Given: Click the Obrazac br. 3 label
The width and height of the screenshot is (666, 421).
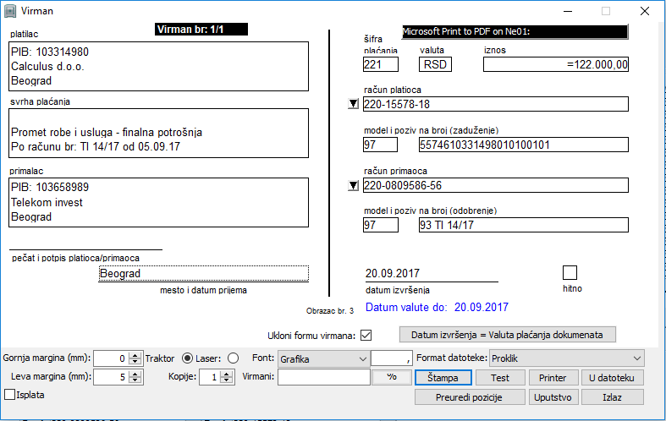Looking at the screenshot, I should click(329, 310).
